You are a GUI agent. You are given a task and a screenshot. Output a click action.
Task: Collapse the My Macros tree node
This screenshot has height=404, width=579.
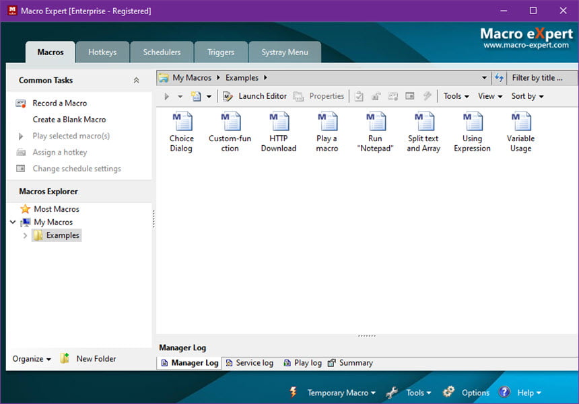(13, 223)
